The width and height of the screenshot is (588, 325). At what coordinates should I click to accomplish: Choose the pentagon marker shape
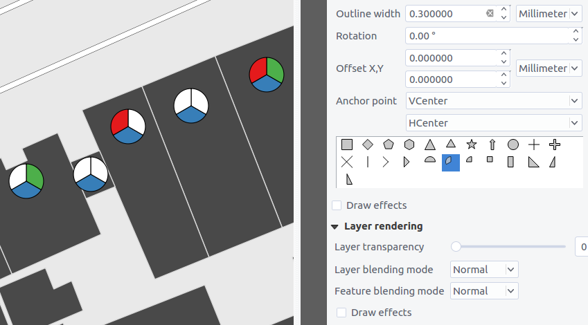pyautogui.click(x=389, y=145)
